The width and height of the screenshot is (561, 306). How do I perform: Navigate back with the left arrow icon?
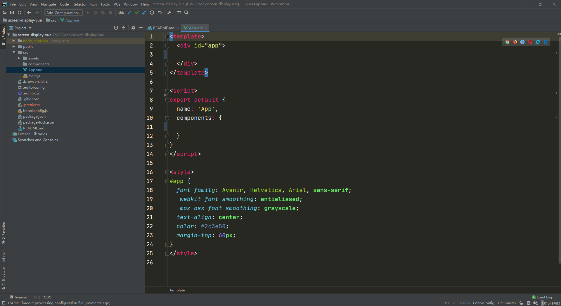[29, 13]
